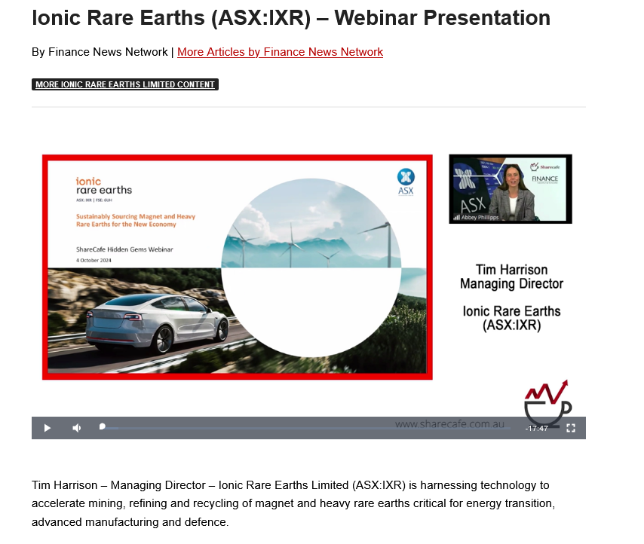Click the 'By Finance News Network' byline
This screenshot has height=544, width=644.
(100, 52)
